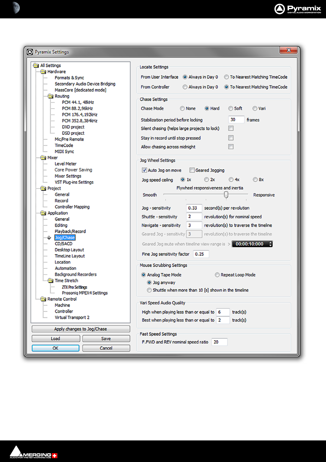Open Virtual Transport 2 settings
The height and width of the screenshot is (462, 326).
pos(72,317)
